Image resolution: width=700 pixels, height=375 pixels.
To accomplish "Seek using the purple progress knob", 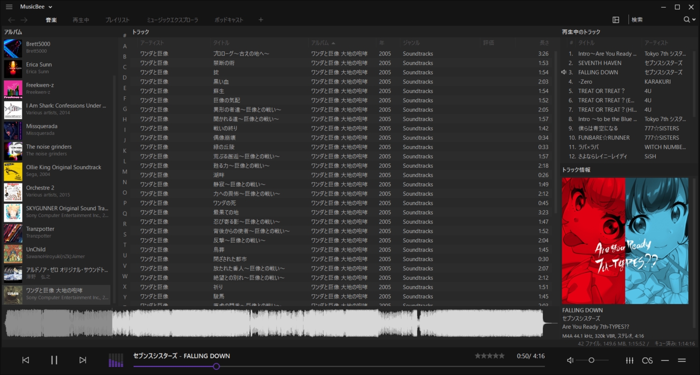I will [216, 367].
